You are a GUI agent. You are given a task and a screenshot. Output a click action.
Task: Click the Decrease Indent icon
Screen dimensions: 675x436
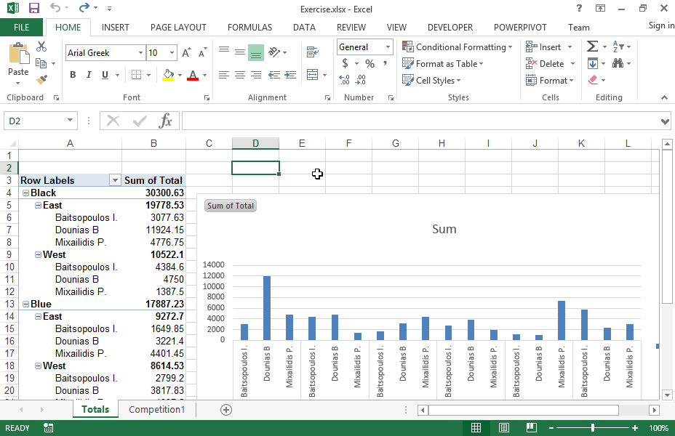[274, 76]
